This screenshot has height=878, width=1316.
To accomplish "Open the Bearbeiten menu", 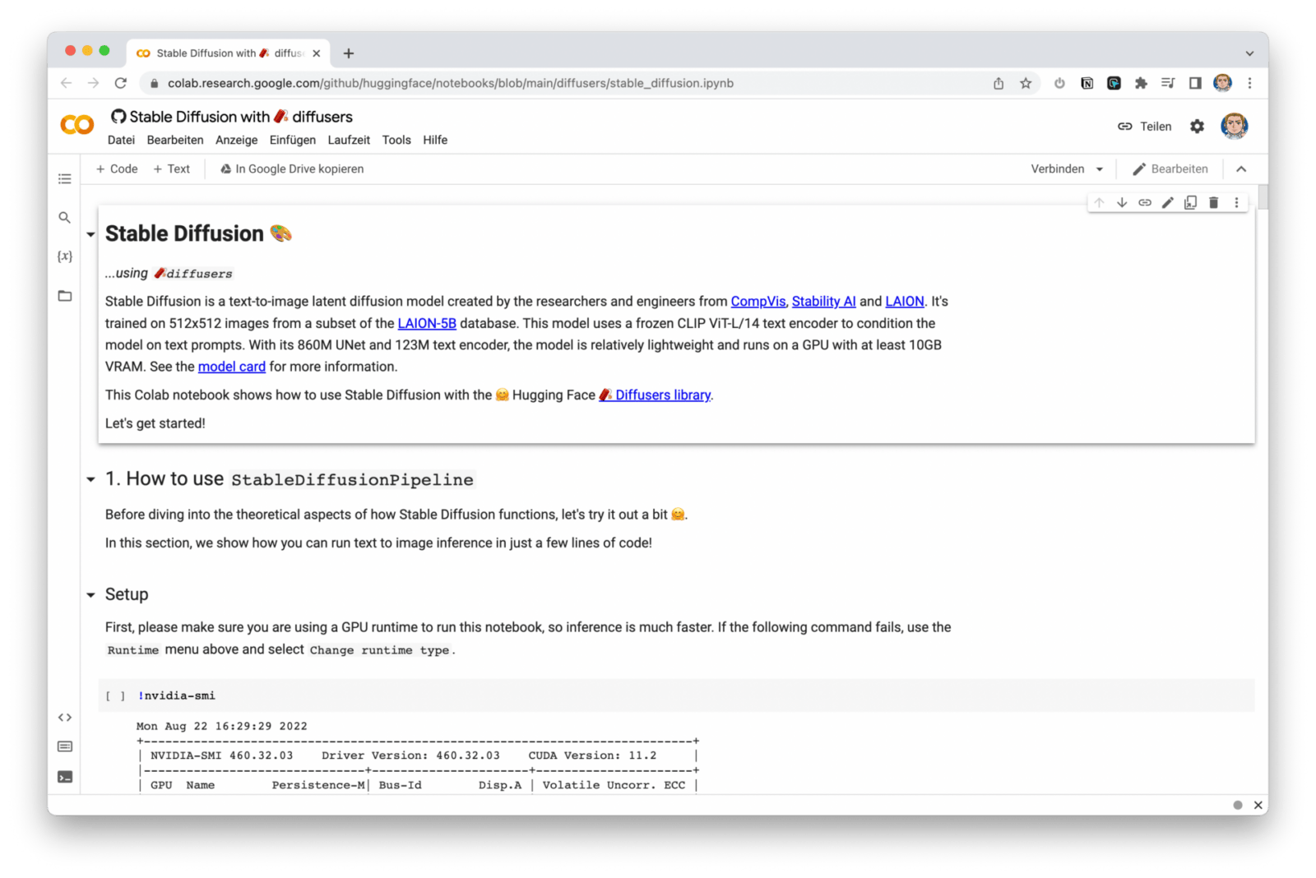I will click(x=175, y=141).
